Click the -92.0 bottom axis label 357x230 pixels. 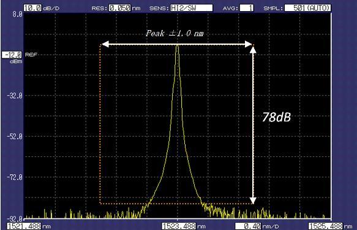pyautogui.click(x=15, y=220)
